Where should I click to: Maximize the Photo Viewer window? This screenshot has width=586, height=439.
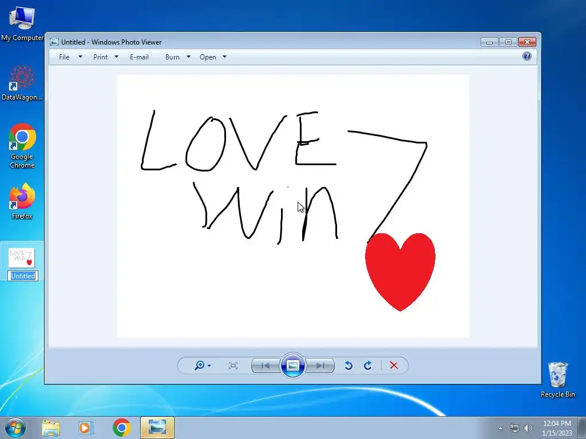click(508, 42)
